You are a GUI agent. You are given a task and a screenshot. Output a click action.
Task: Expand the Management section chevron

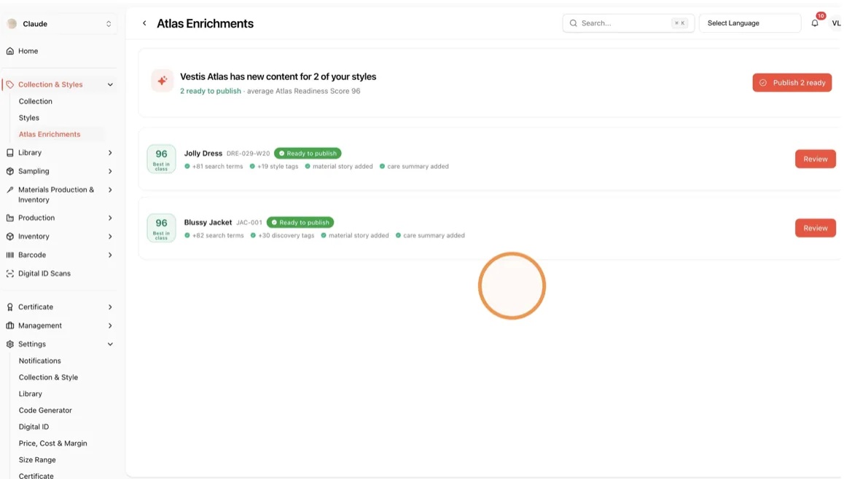pyautogui.click(x=110, y=326)
